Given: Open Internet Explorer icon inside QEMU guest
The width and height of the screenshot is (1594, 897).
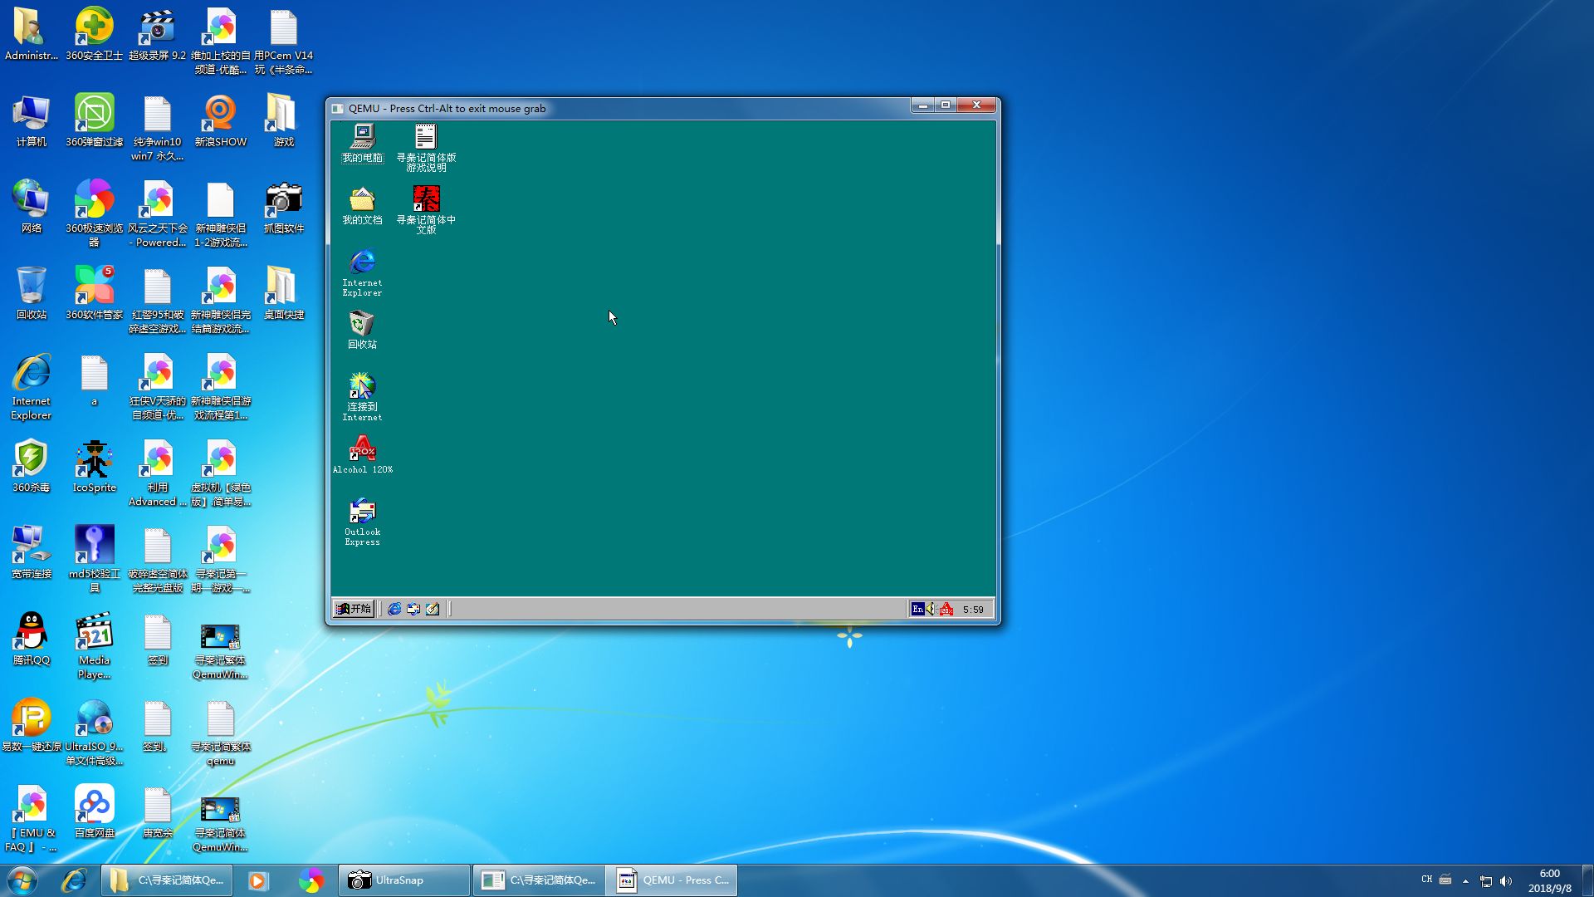Looking at the screenshot, I should click(x=362, y=272).
